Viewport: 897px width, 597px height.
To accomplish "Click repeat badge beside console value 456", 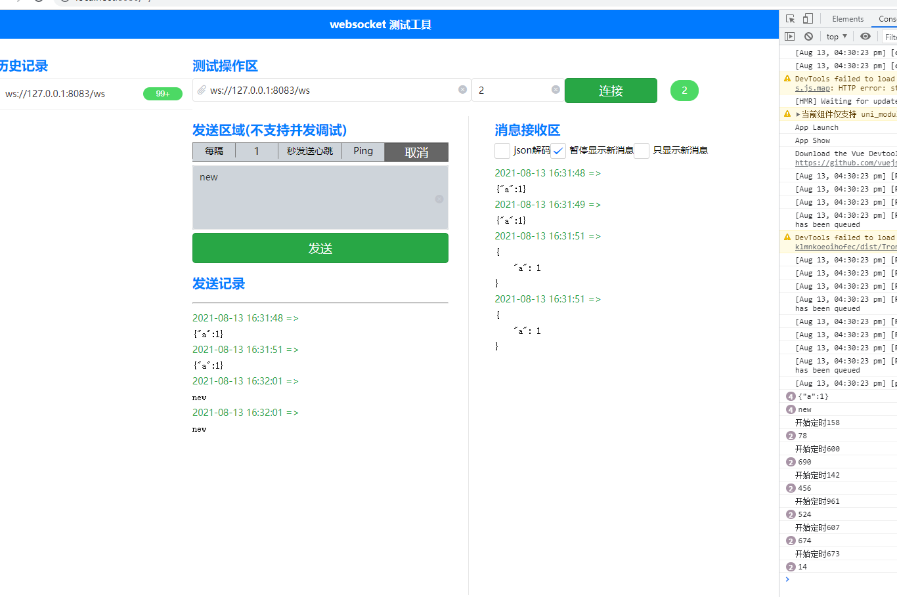I will tap(791, 488).
